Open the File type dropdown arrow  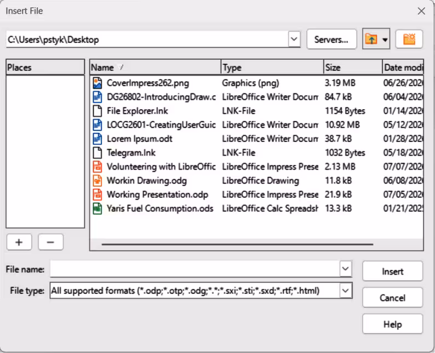coord(345,291)
